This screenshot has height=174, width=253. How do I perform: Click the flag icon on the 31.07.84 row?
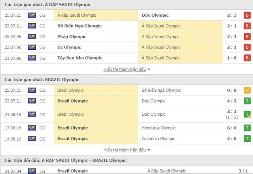(32, 171)
